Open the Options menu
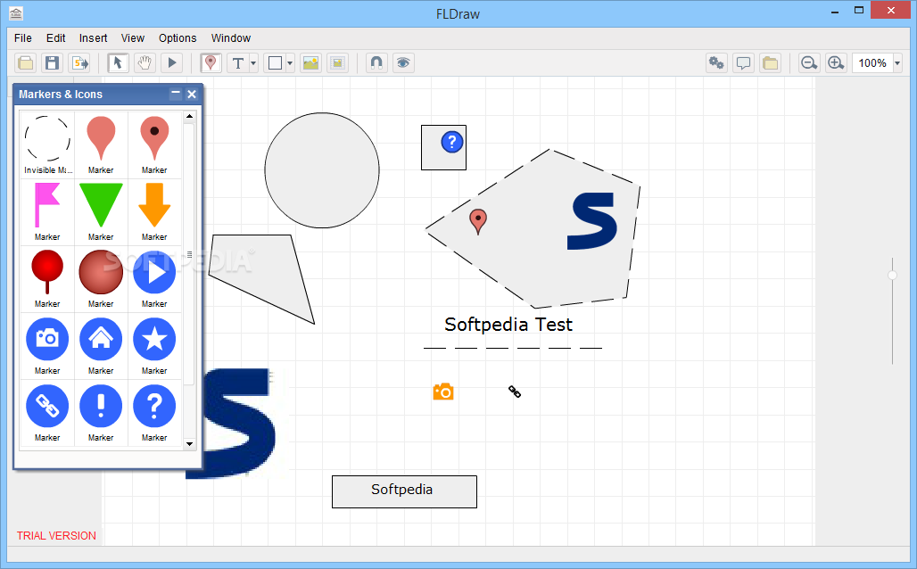The image size is (917, 569). tap(178, 38)
